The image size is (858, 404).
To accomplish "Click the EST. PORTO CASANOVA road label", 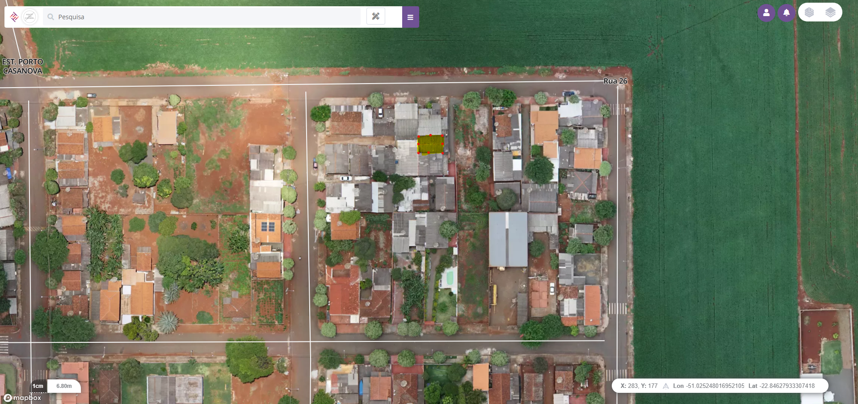I will (23, 66).
